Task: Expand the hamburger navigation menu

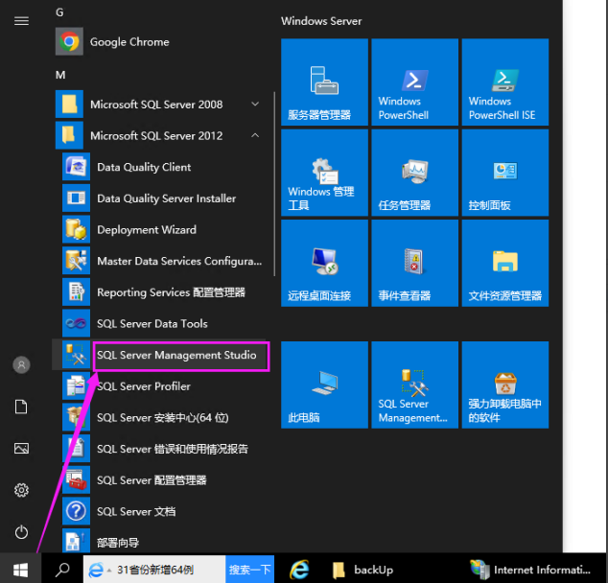Action: tap(21, 20)
